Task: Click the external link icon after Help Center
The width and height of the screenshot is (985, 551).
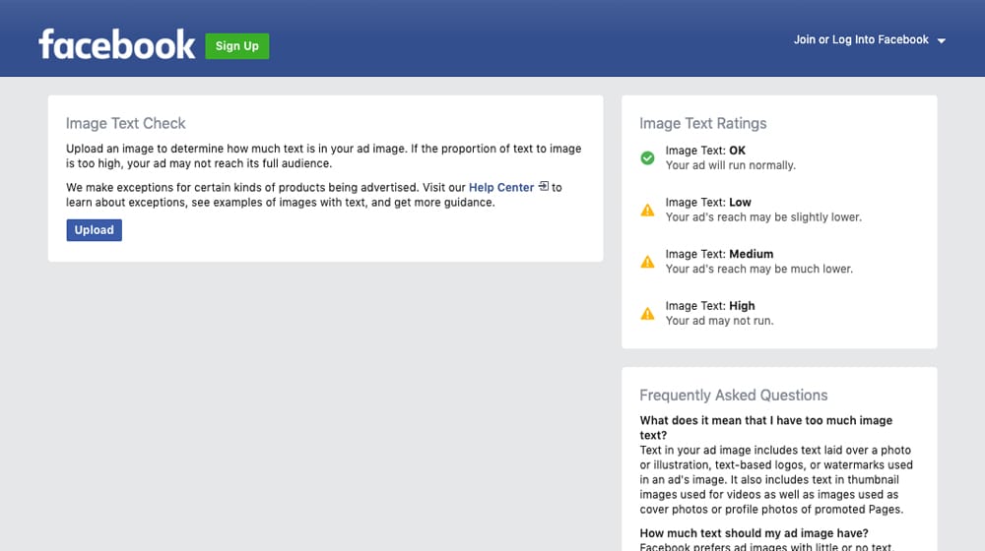Action: pos(544,186)
